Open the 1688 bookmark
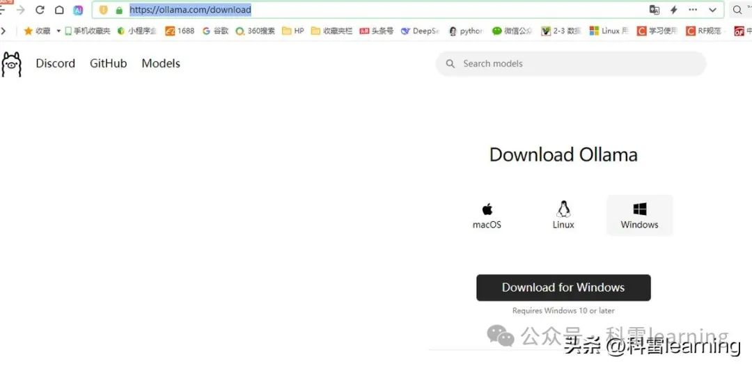The height and width of the screenshot is (366, 752). [180, 31]
